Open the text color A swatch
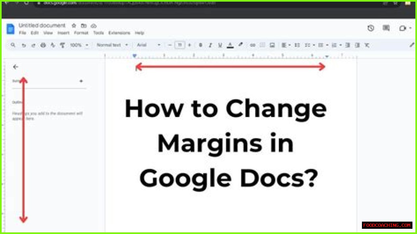The height and width of the screenshot is (234, 417). [230, 45]
